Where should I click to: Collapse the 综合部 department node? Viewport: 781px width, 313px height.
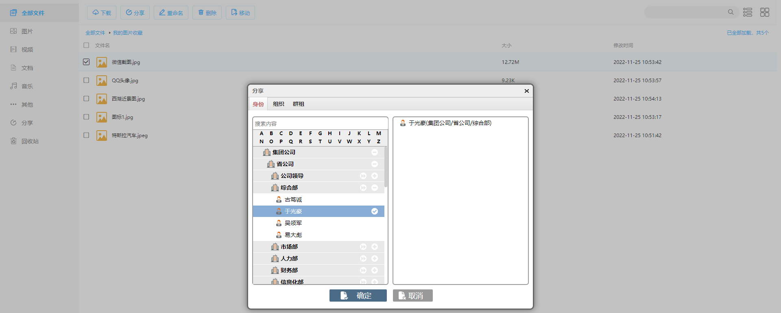click(375, 188)
